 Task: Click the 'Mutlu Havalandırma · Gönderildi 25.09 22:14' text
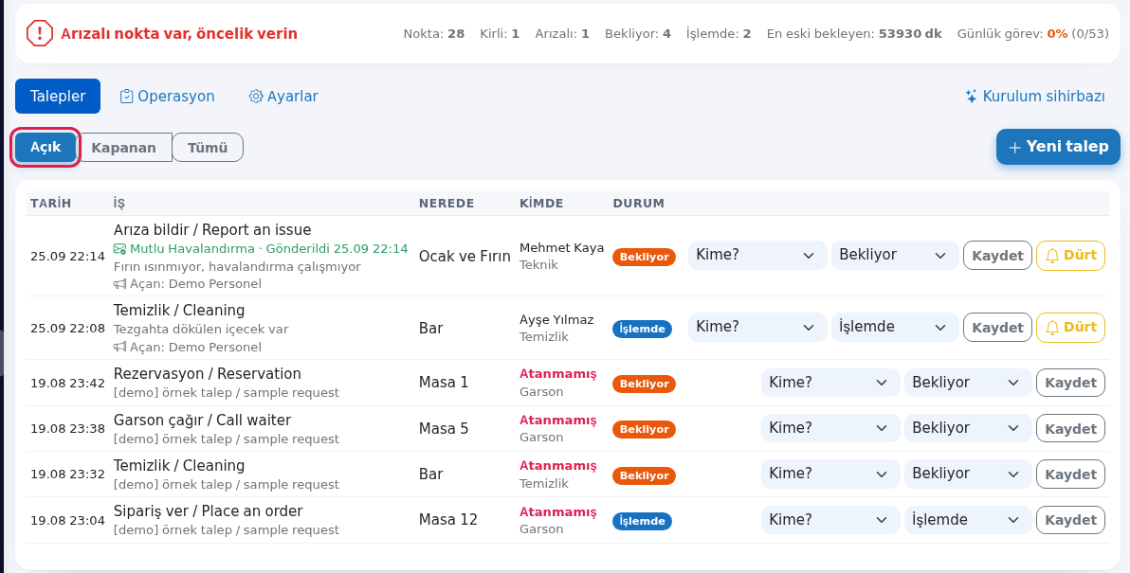point(269,249)
